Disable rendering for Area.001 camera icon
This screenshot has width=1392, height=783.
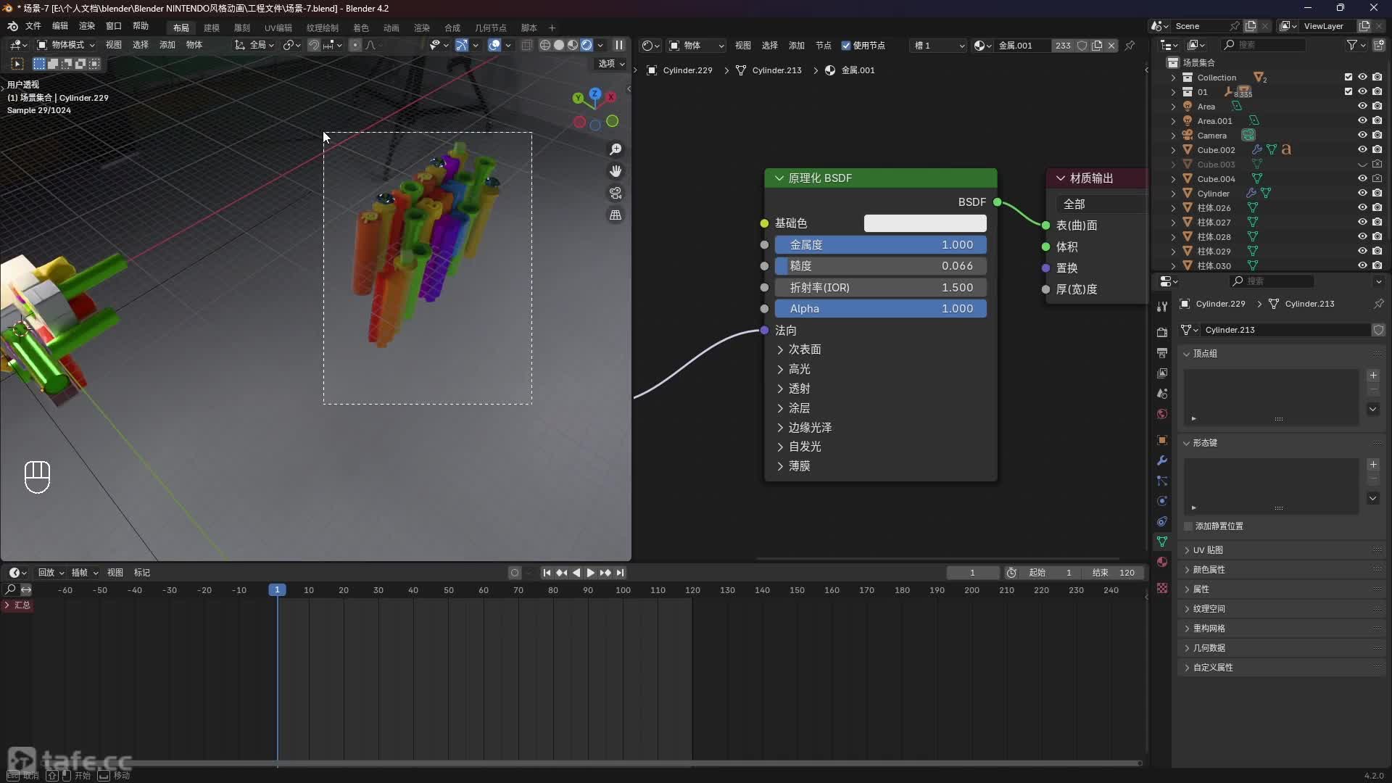click(1377, 121)
